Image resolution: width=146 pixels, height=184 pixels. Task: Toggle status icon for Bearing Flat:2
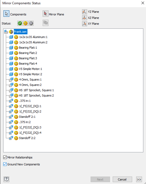(16, 53)
